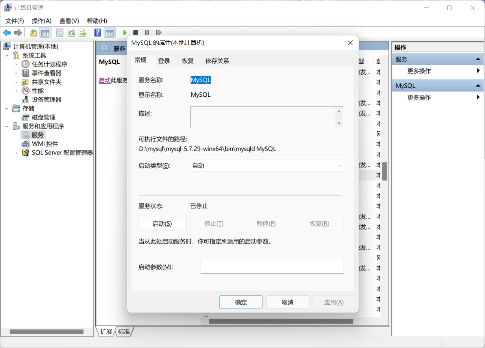Open Properties toolbar icon
The height and width of the screenshot is (348, 485).
(x=60, y=33)
